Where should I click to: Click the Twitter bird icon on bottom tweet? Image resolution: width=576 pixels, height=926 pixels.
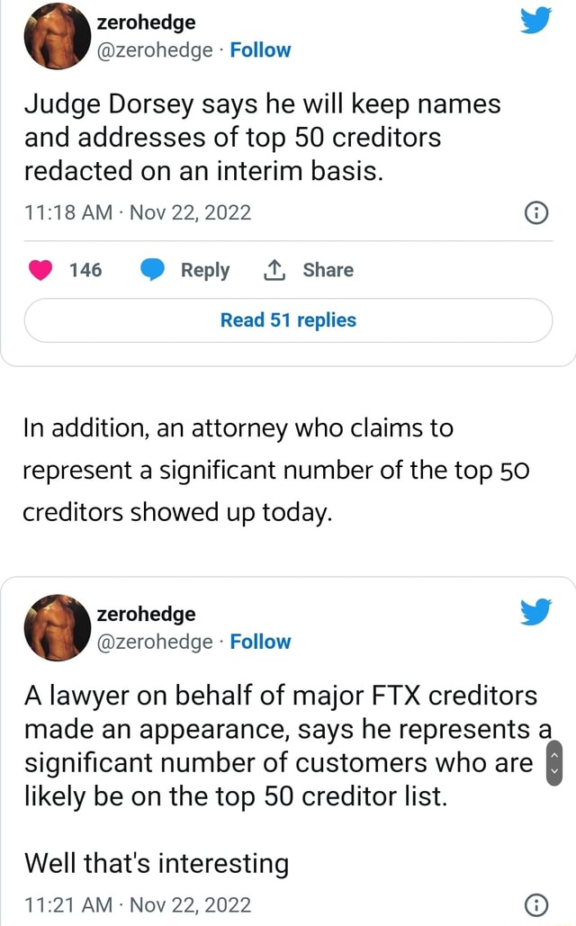click(x=535, y=611)
